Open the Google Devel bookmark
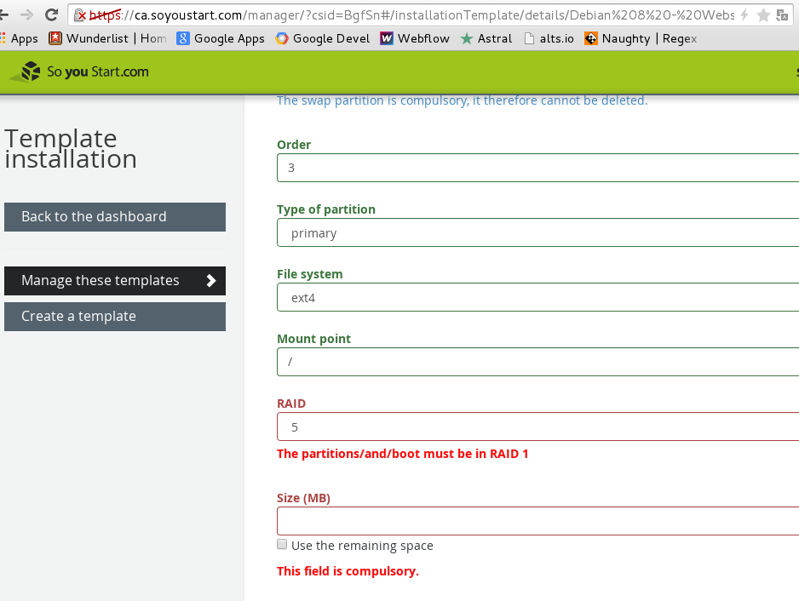Viewport: 799px width, 601px height. (323, 38)
